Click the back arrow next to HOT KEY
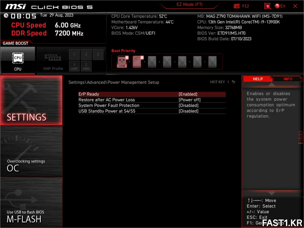304x228 pixels. (x=233, y=82)
